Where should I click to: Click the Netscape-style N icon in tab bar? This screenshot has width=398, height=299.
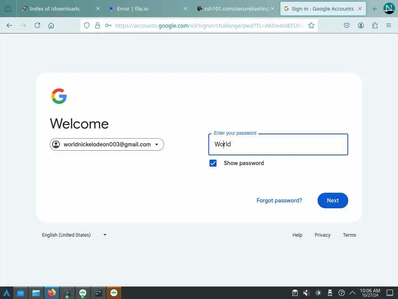389,9
